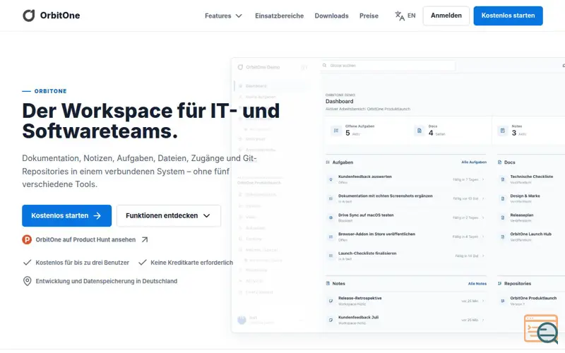The image size is (565, 353).
Task: Click the orange browser-search floating widget icon
Action: [x=541, y=329]
